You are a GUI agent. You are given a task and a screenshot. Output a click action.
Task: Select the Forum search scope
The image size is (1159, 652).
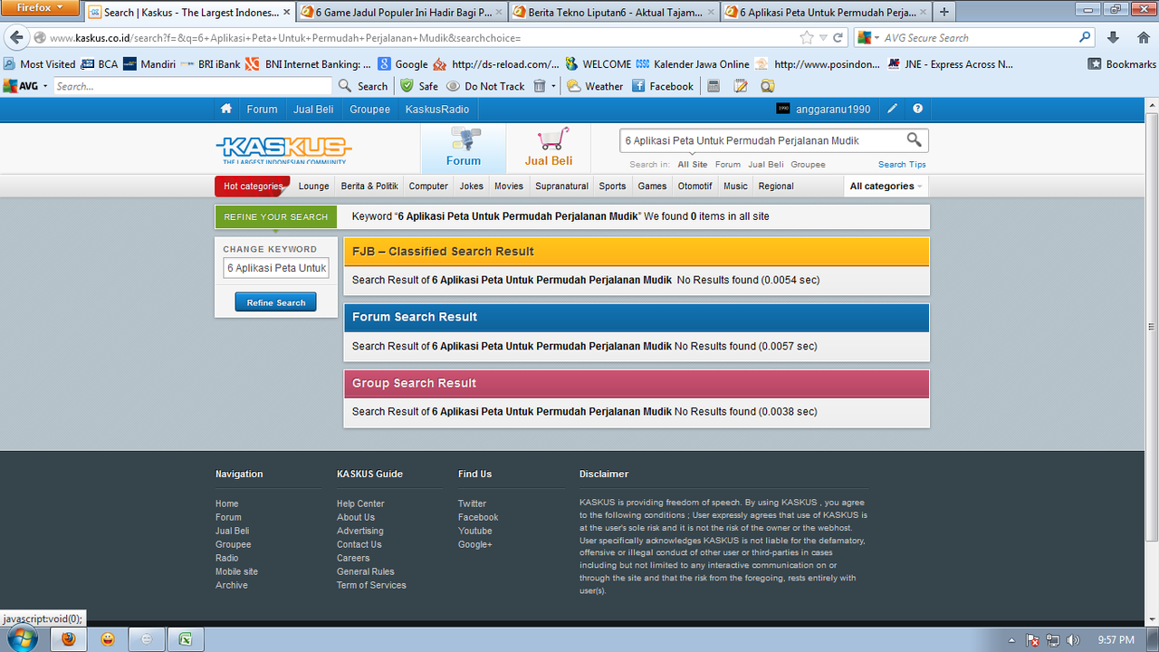[x=728, y=165]
